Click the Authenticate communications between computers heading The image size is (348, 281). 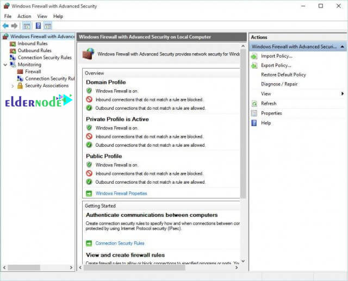tap(152, 215)
